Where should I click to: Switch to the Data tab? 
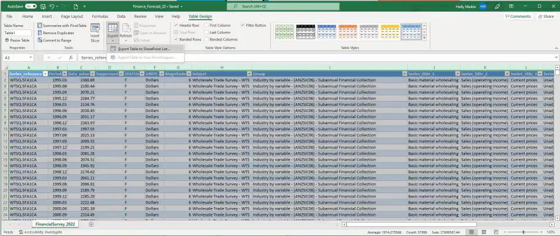(121, 17)
